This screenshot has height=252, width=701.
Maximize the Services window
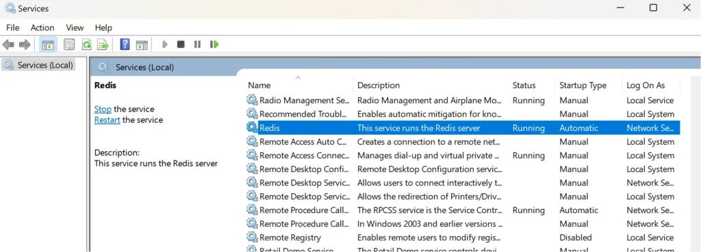[x=653, y=8]
